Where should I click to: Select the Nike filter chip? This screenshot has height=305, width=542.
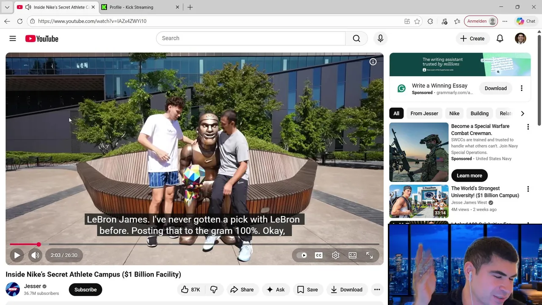coord(454,114)
